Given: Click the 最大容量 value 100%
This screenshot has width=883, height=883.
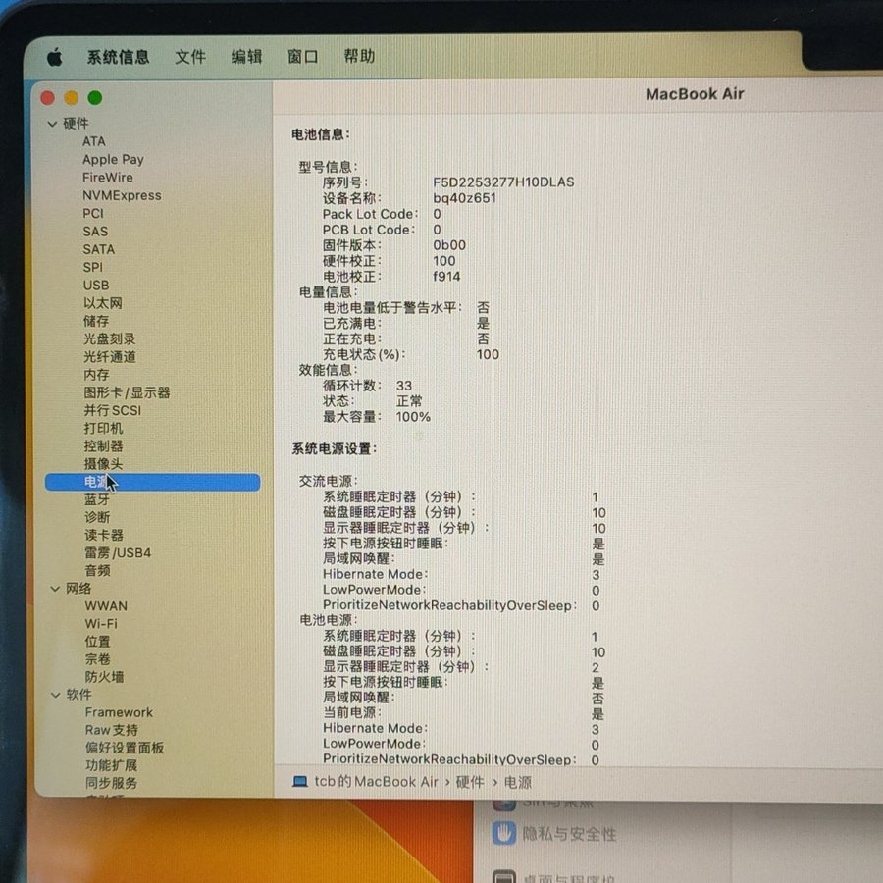Looking at the screenshot, I should [413, 417].
